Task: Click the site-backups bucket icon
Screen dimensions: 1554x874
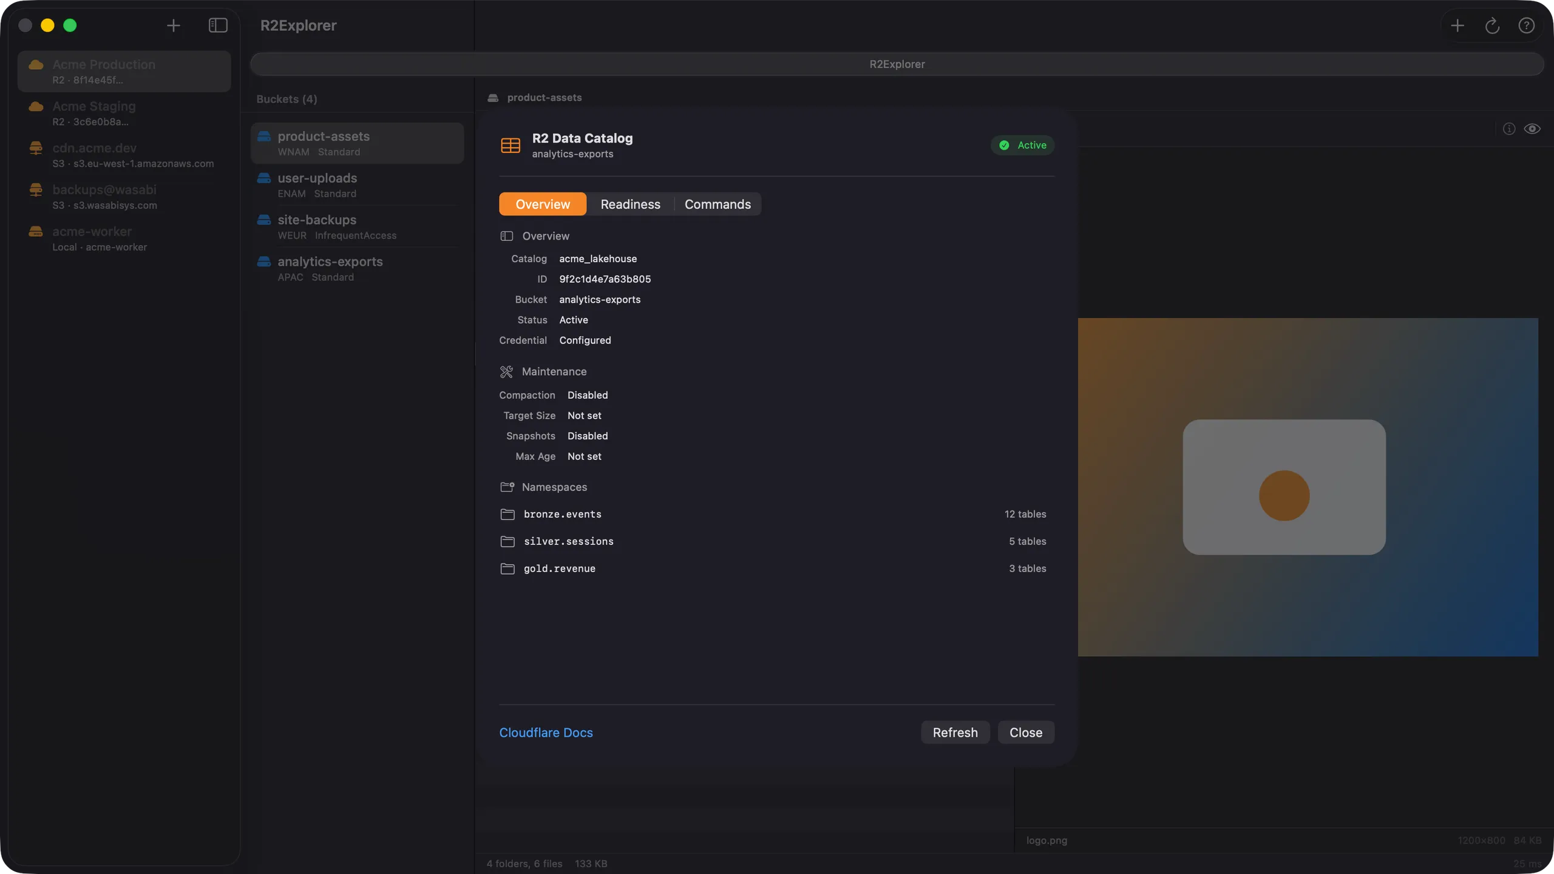Action: [264, 219]
